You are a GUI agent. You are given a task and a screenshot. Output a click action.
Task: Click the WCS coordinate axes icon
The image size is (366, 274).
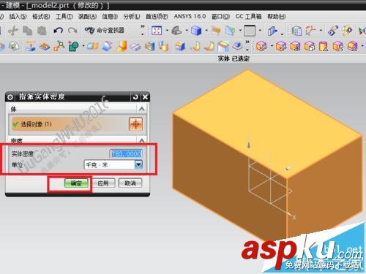(311, 31)
